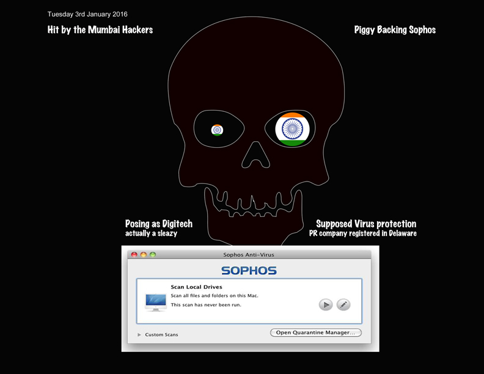This screenshot has height=374, width=484.
Task: Select the Scan Local Drives heading
Action: point(196,287)
